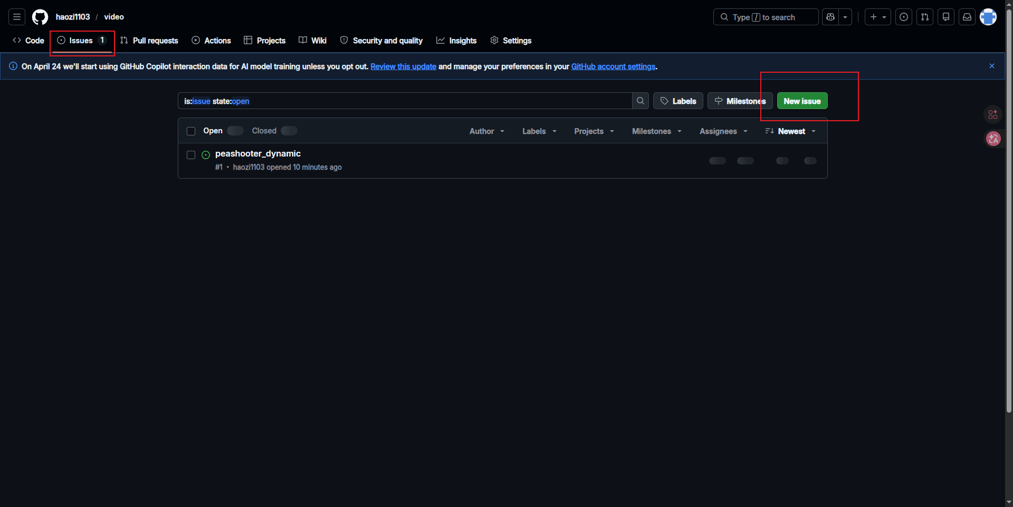The height and width of the screenshot is (507, 1013).
Task: Open the repositories header icon
Action: coord(946,17)
